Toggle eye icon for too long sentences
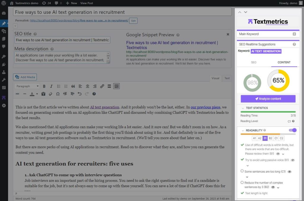Screen dimensions: 304x201 [x=289, y=171]
